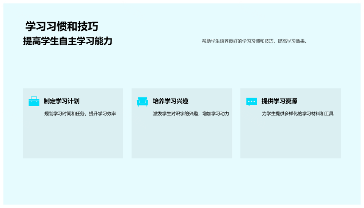This screenshot has width=364, height=208.
Task: Click the phrase 提高学习效果 in the description
Action: click(291, 41)
